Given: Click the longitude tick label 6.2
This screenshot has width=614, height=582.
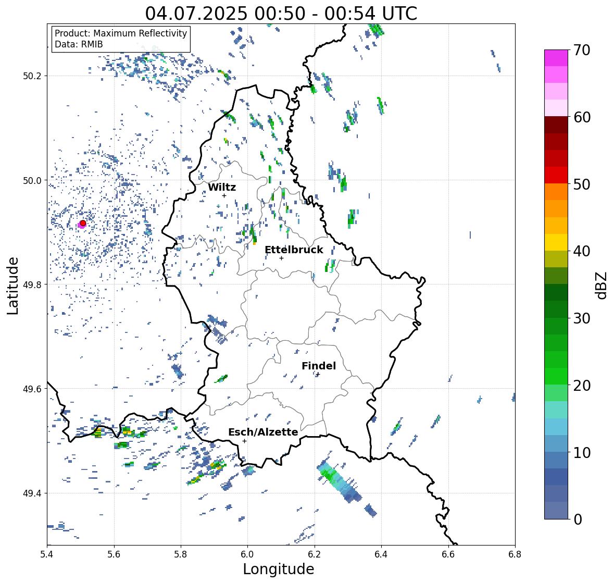Looking at the screenshot, I should 315,554.
